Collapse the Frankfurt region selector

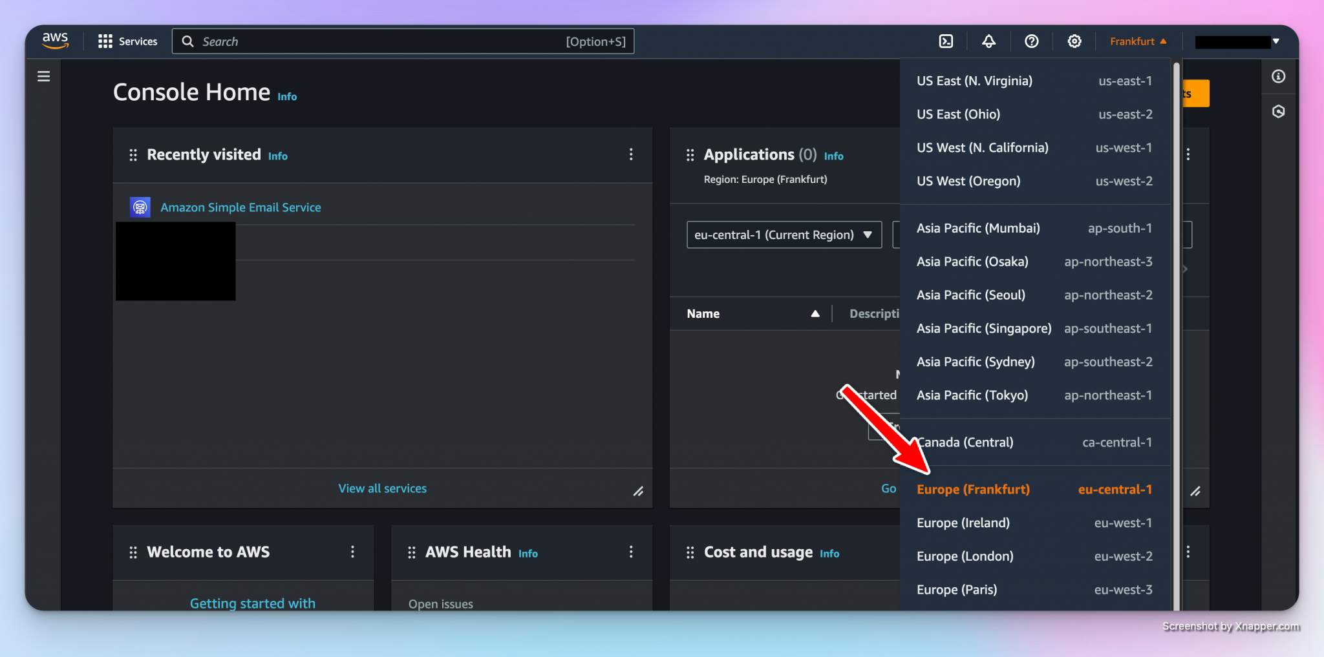[1138, 41]
